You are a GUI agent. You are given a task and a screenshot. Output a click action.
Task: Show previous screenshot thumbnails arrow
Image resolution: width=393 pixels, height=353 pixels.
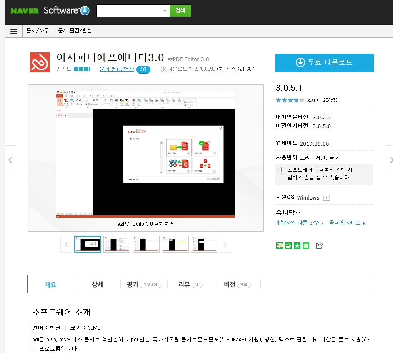pos(66,244)
